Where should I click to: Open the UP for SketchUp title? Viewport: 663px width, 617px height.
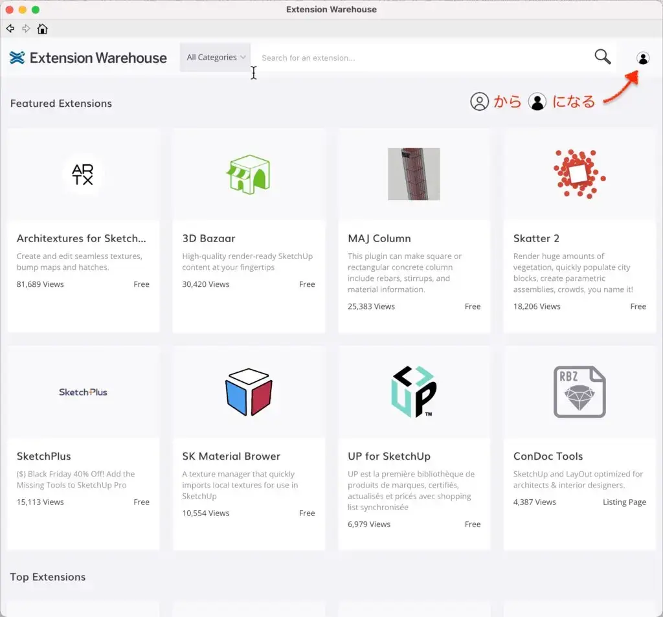[x=389, y=456]
